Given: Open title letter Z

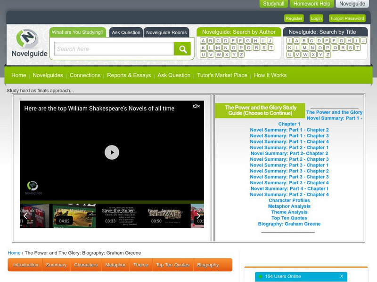Looking at the screenshot, I should coord(328,55).
